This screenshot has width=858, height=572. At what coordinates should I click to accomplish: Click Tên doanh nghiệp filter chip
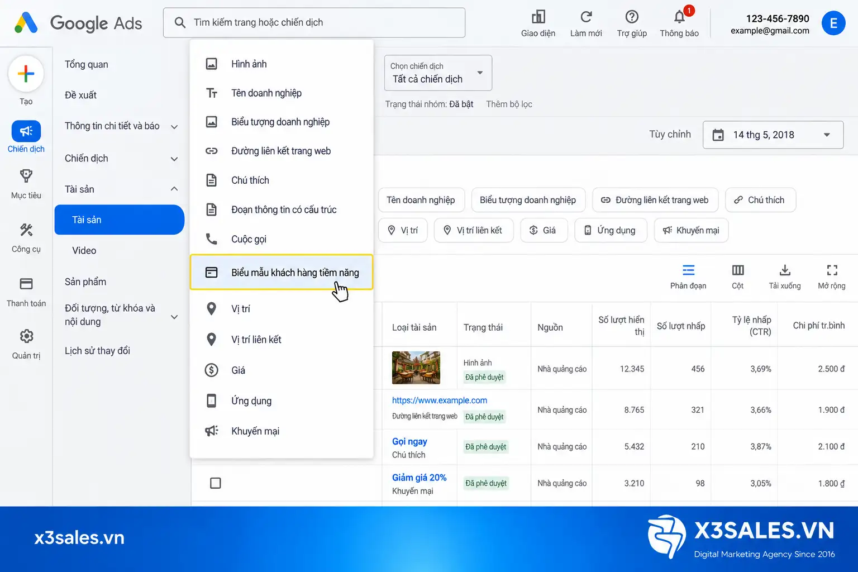tap(421, 200)
